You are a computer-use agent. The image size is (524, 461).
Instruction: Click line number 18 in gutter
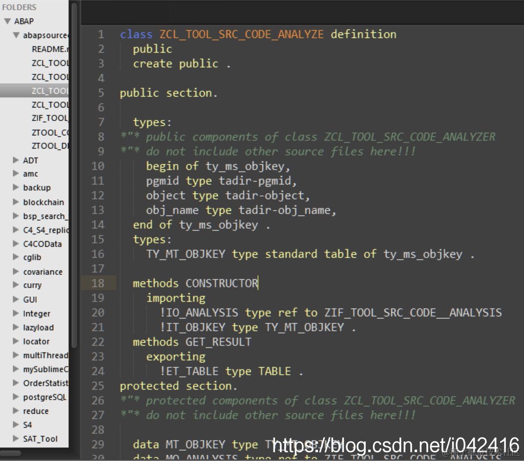pyautogui.click(x=98, y=283)
